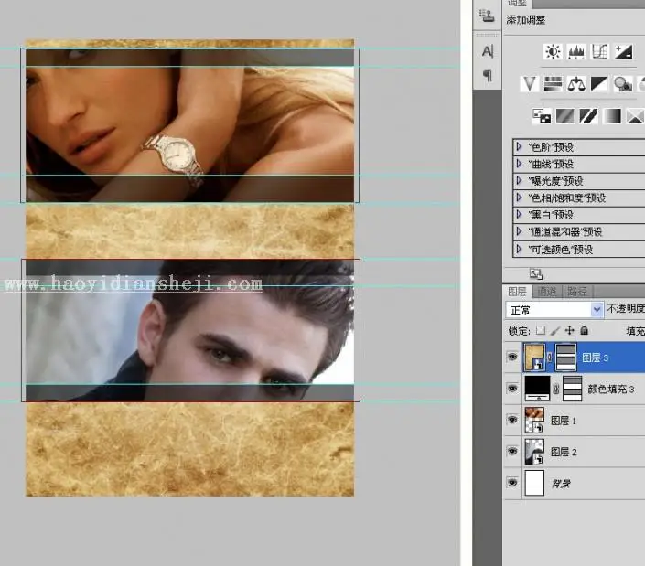Click the woman with watch photo on canvas
This screenshot has width=645, height=566.
pos(189,125)
